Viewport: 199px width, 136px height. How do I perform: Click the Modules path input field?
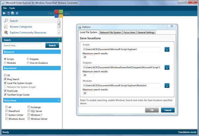pos(121,86)
